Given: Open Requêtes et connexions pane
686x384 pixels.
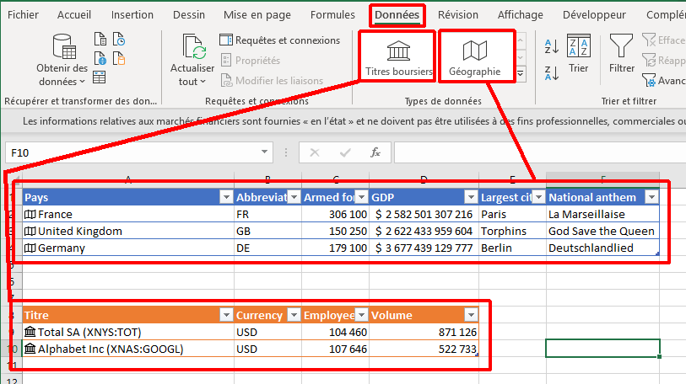Looking at the screenshot, I should click(279, 40).
